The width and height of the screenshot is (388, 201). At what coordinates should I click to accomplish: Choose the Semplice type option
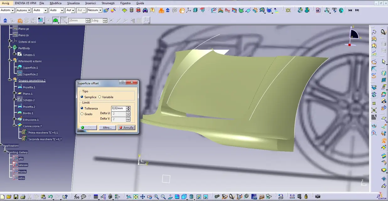click(82, 97)
